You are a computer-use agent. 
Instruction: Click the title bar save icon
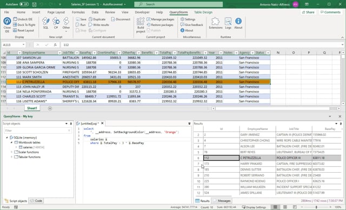pos(34,4)
